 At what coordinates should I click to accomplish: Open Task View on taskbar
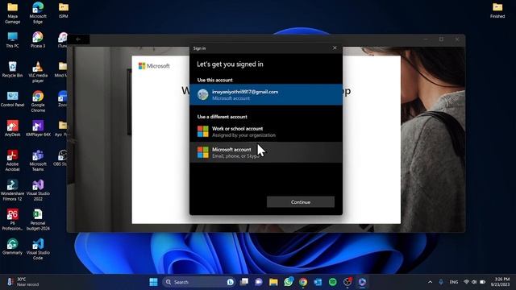(x=243, y=282)
